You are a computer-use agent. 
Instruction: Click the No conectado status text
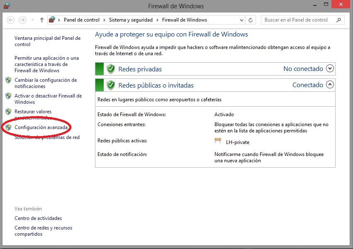[303, 68]
